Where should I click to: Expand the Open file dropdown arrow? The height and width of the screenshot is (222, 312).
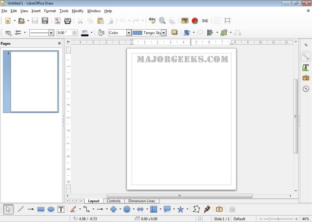[x=28, y=20]
